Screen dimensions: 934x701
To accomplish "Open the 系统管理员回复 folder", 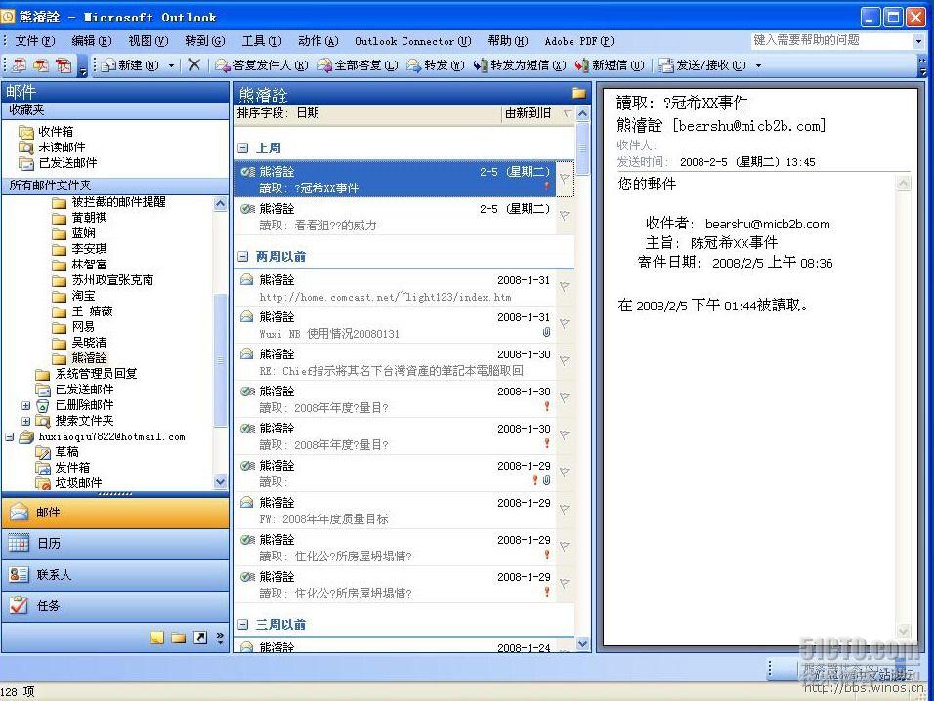I will pos(96,373).
